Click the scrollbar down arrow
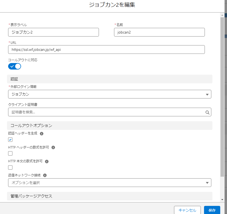The image size is (227, 214). 222,200
